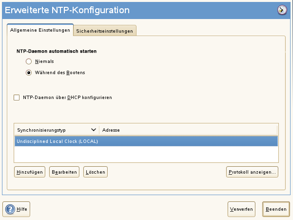Select the Niemals radio button
Image resolution: width=293 pixels, height=220 pixels.
pyautogui.click(x=29, y=61)
